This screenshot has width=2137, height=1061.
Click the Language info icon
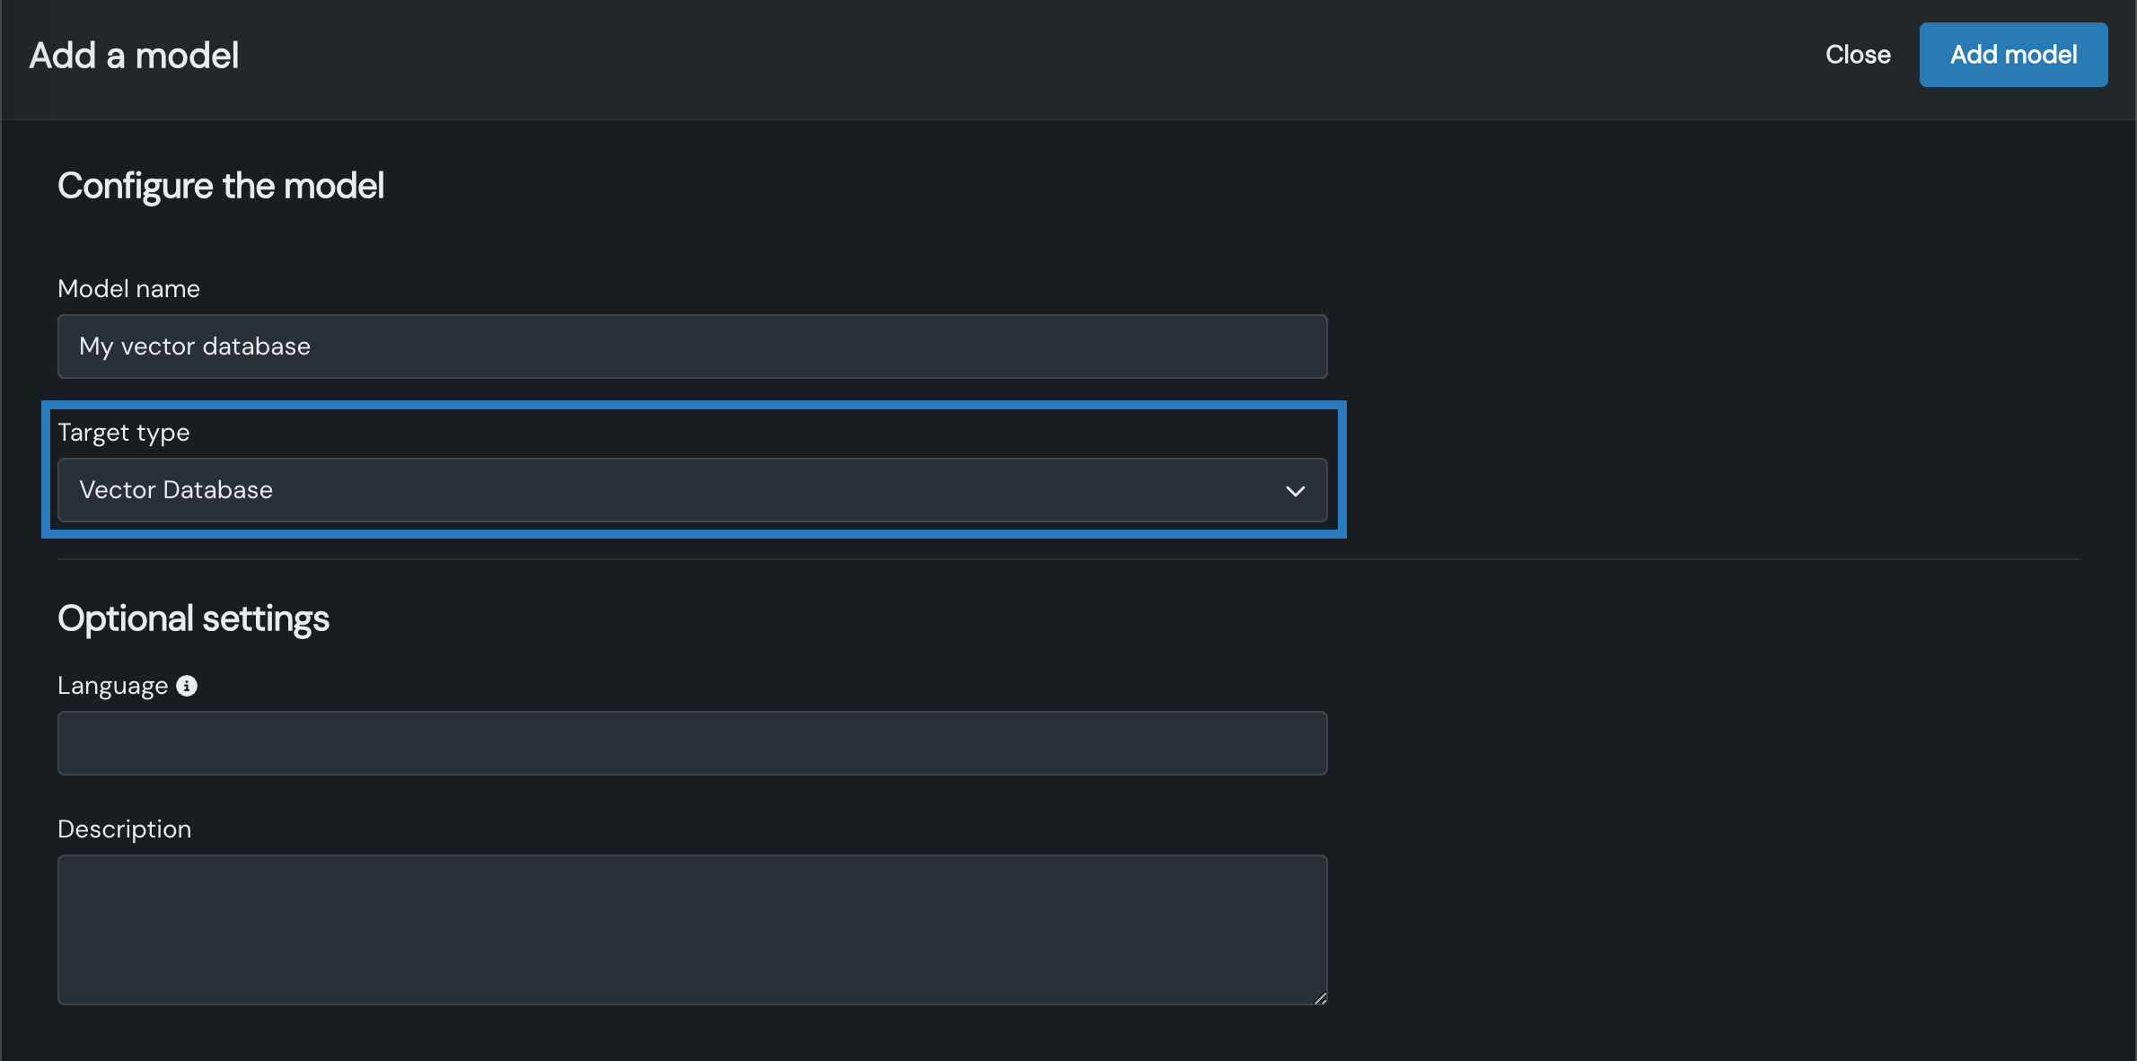point(187,686)
